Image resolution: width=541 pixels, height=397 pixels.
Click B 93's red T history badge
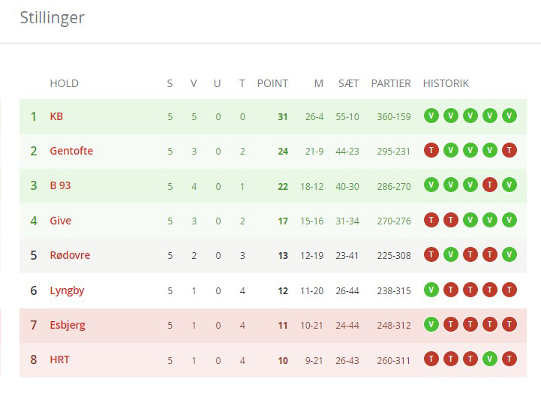pos(490,185)
